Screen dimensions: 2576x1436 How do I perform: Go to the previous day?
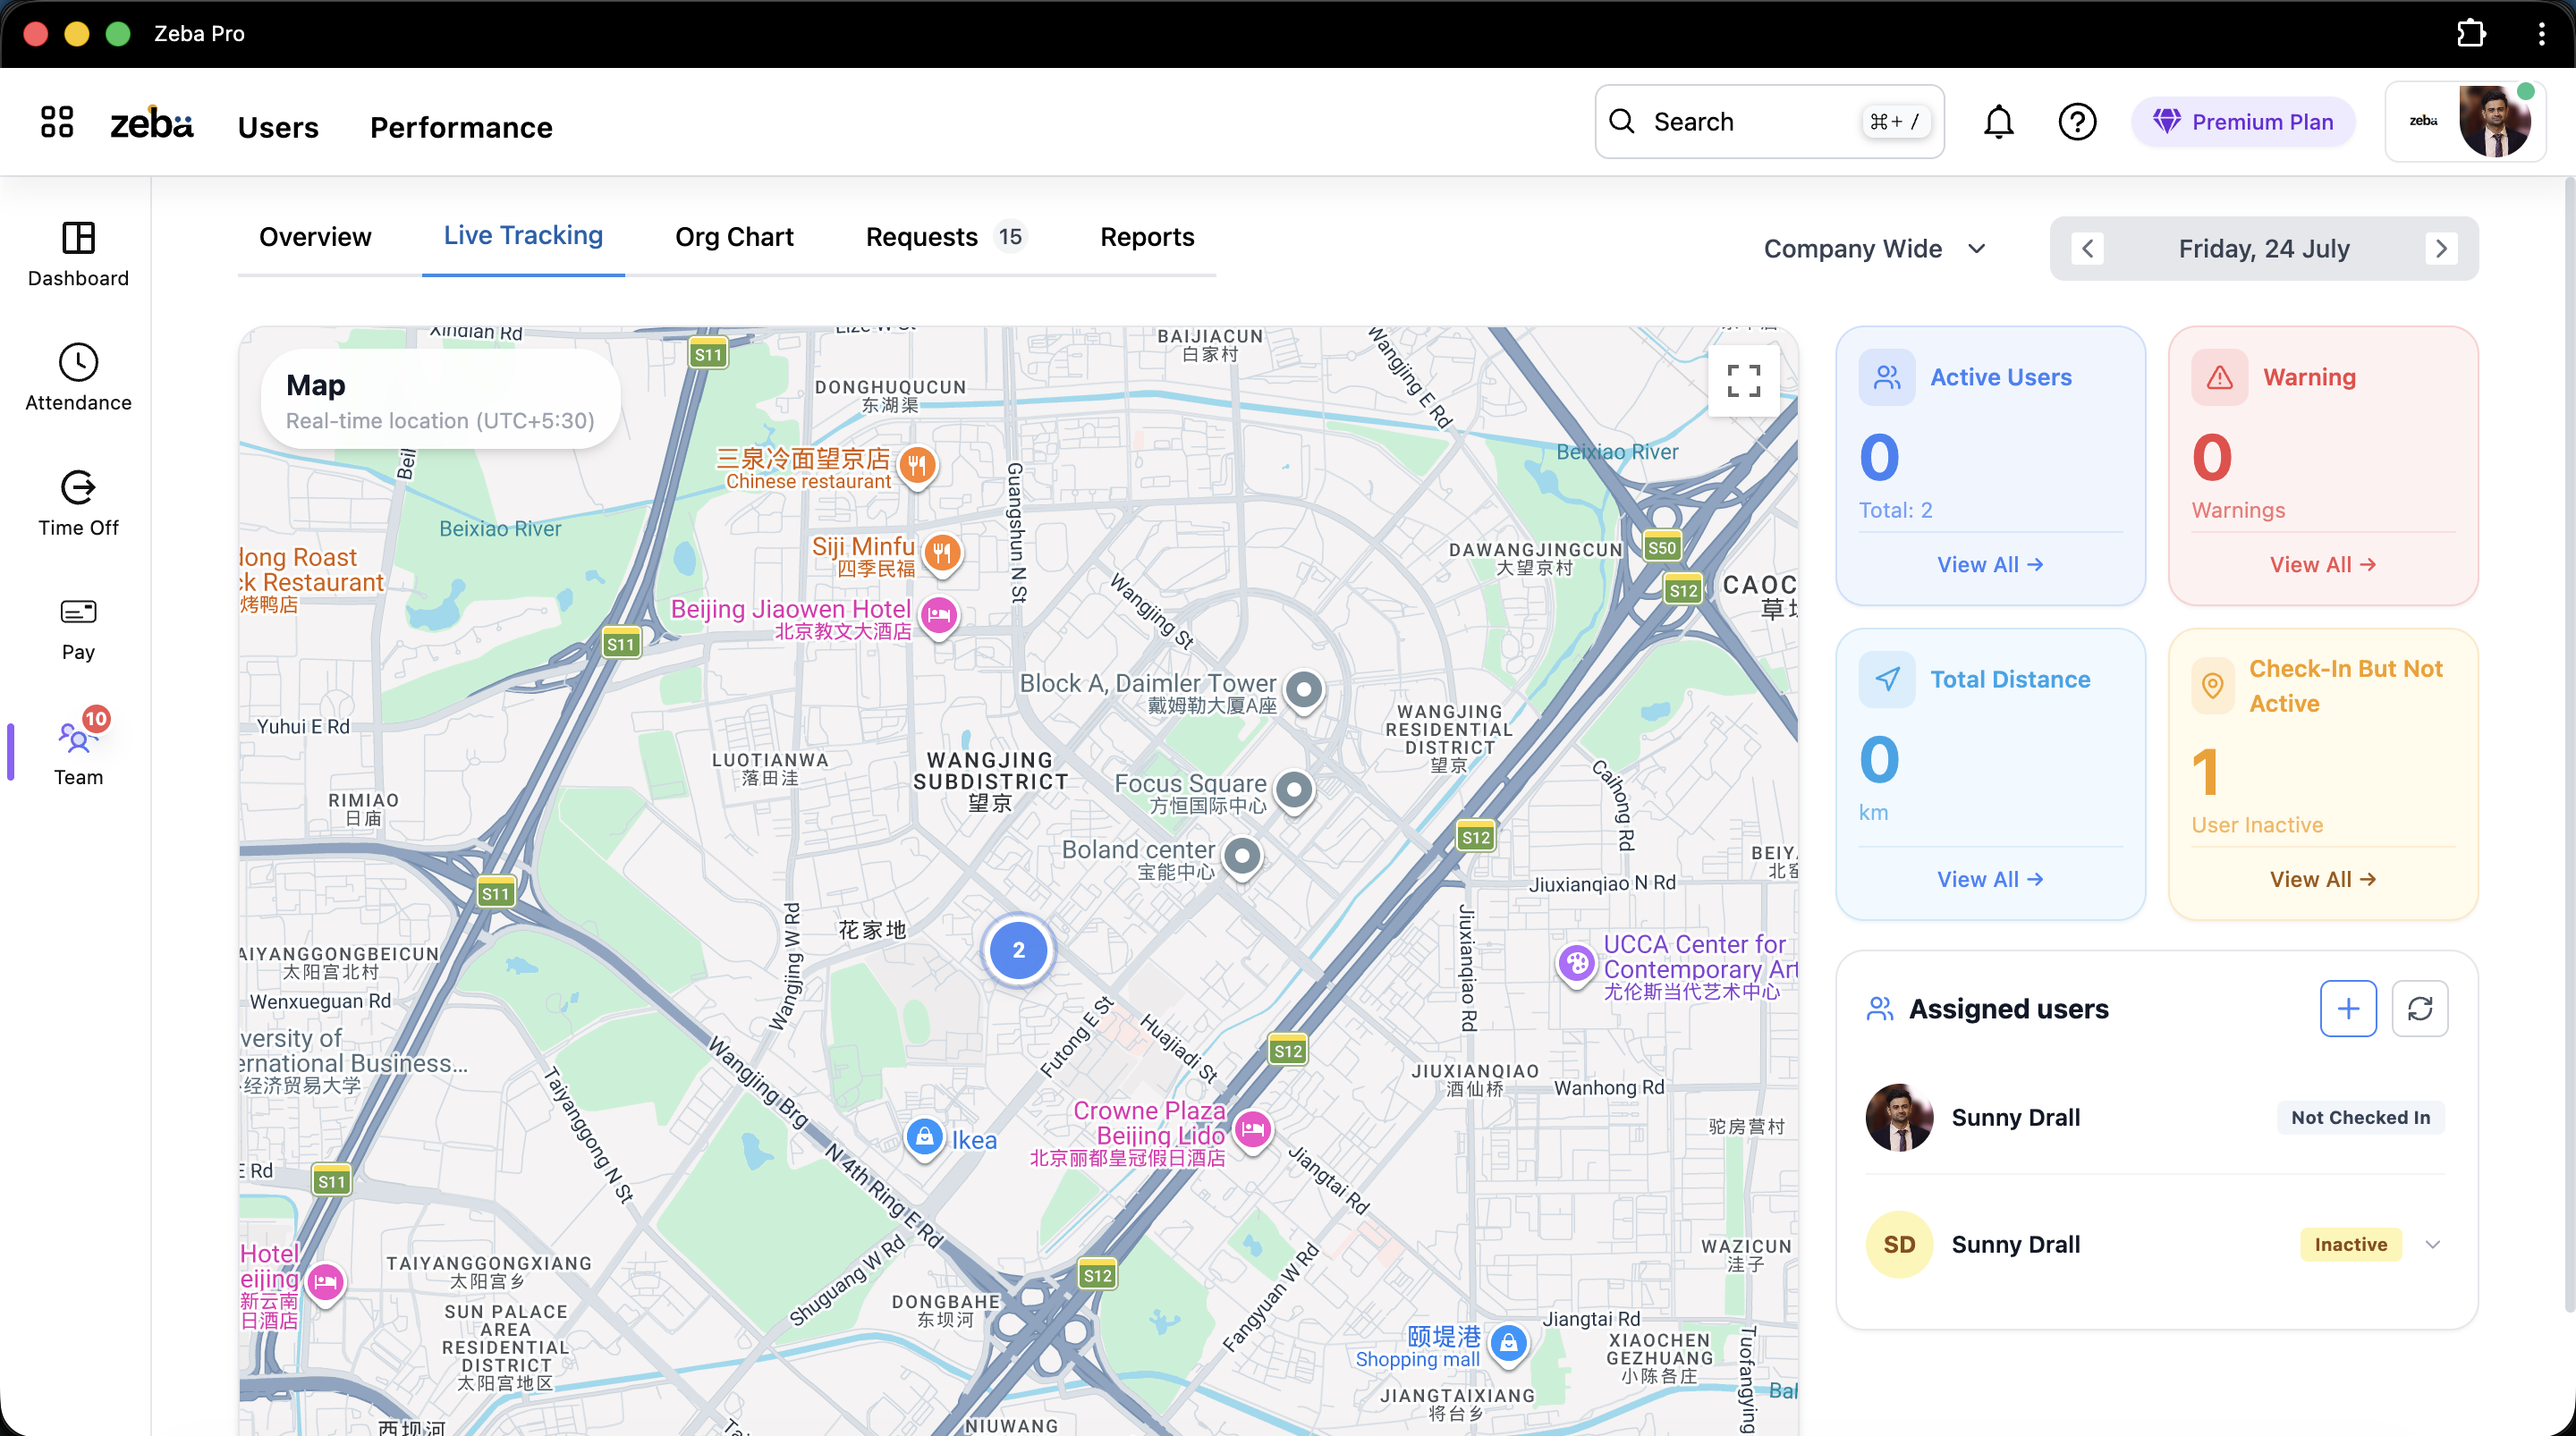2087,249
